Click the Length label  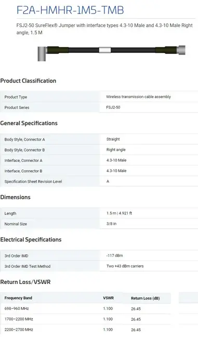10,213
